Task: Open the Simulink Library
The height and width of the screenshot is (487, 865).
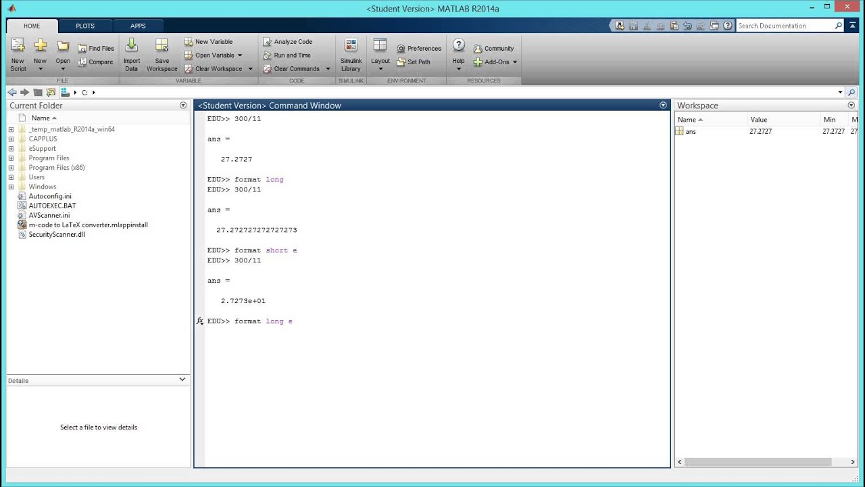Action: tap(351, 55)
